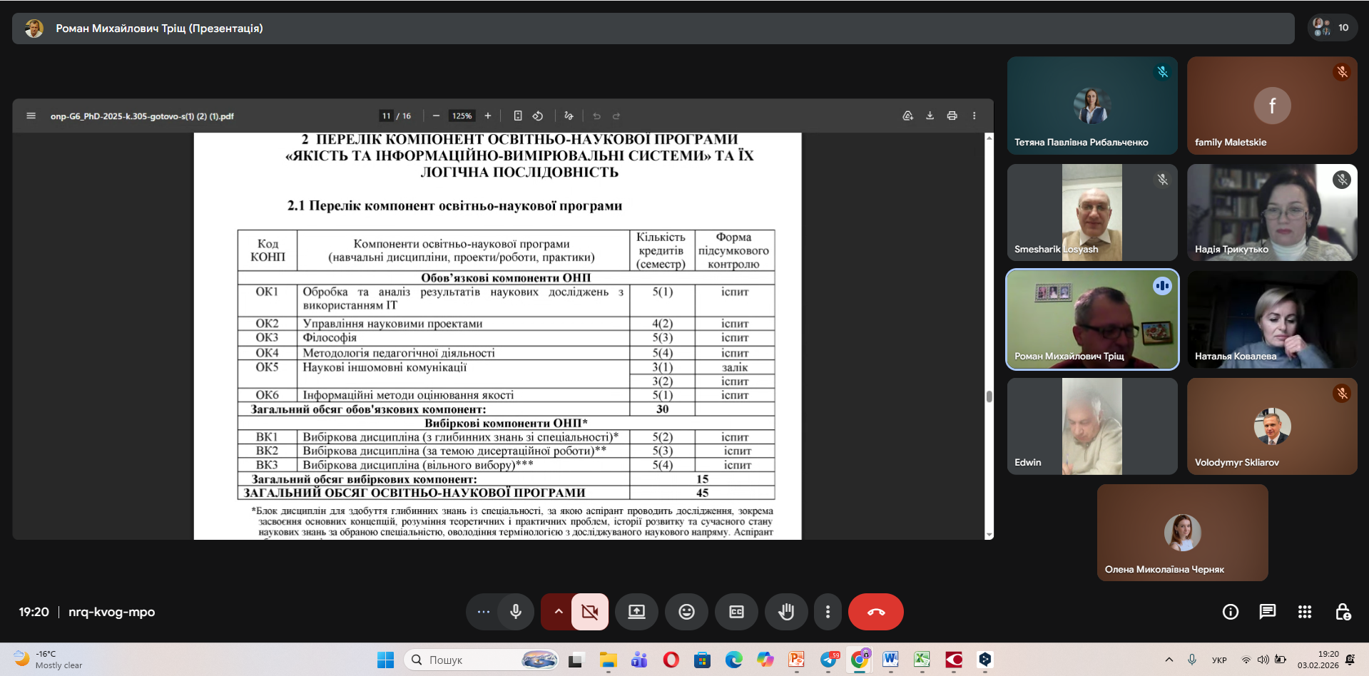Open the present screen sharing option
This screenshot has width=1369, height=676.
click(636, 612)
